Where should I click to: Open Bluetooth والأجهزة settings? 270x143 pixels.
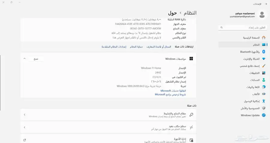pyautogui.click(x=243, y=52)
